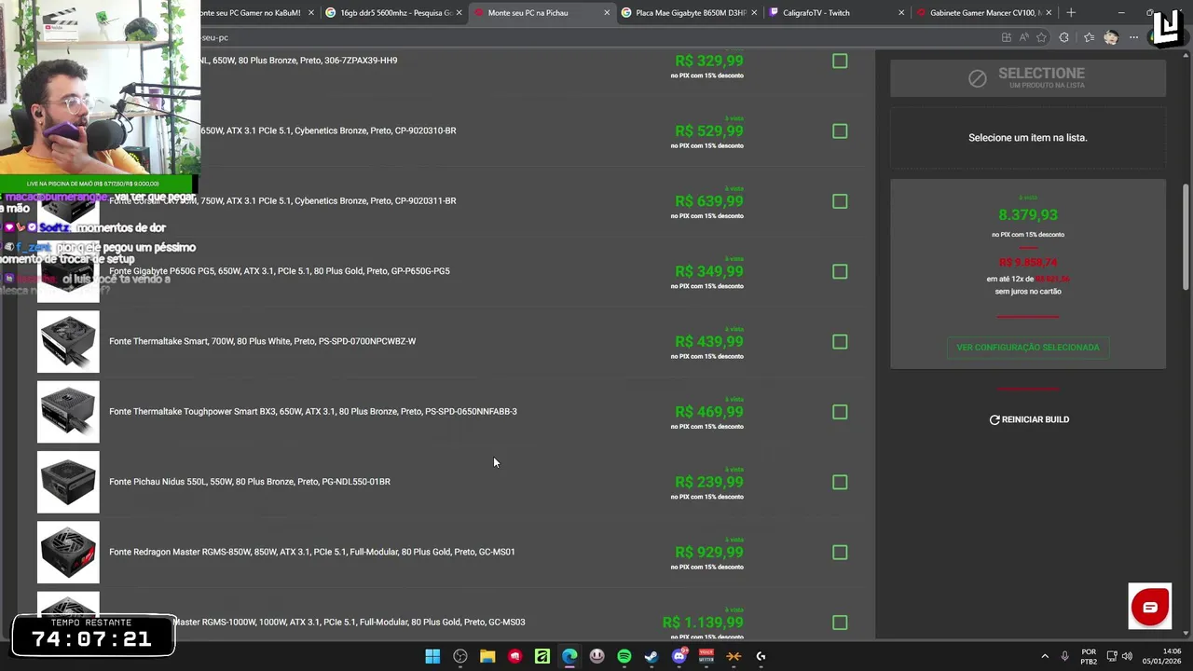This screenshot has width=1193, height=671.
Task: Open Microsoft Edge taskbar icon
Action: coord(569,656)
